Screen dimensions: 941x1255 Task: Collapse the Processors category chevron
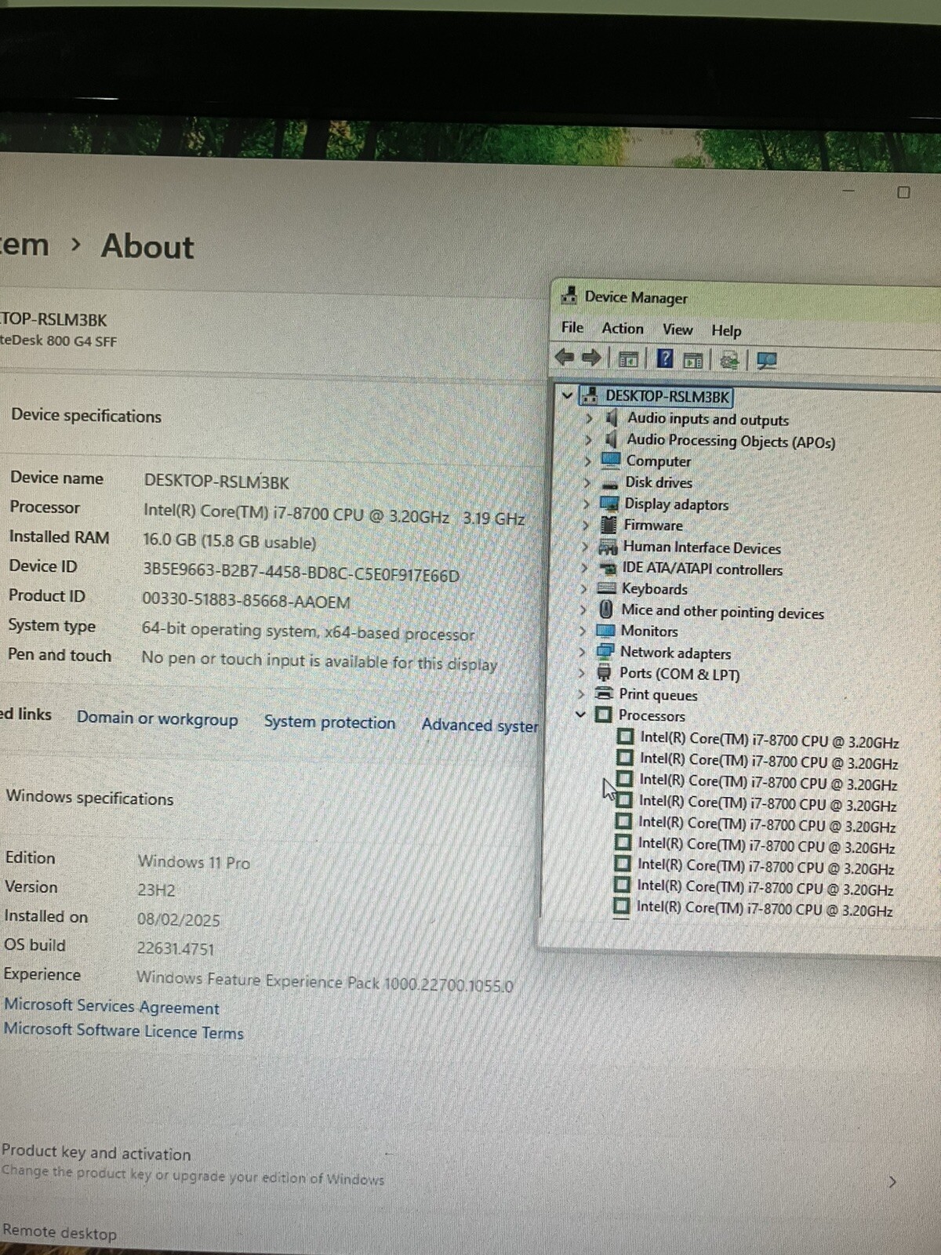point(580,715)
